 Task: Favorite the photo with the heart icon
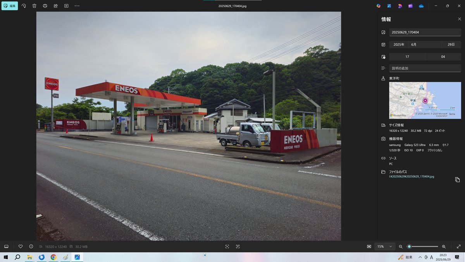[x=21, y=246]
